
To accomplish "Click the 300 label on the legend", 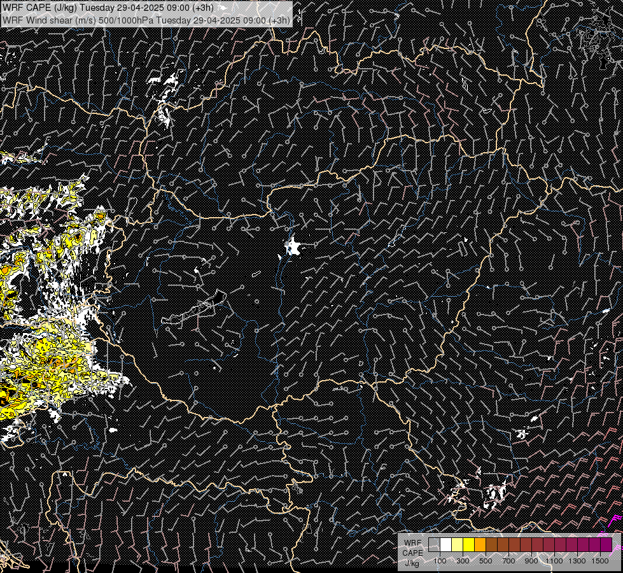I will tap(463, 561).
